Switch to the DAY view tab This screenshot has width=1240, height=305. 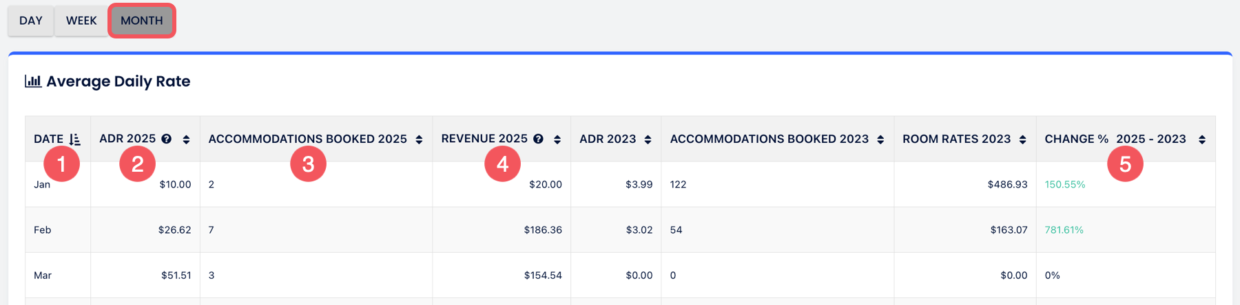click(31, 21)
